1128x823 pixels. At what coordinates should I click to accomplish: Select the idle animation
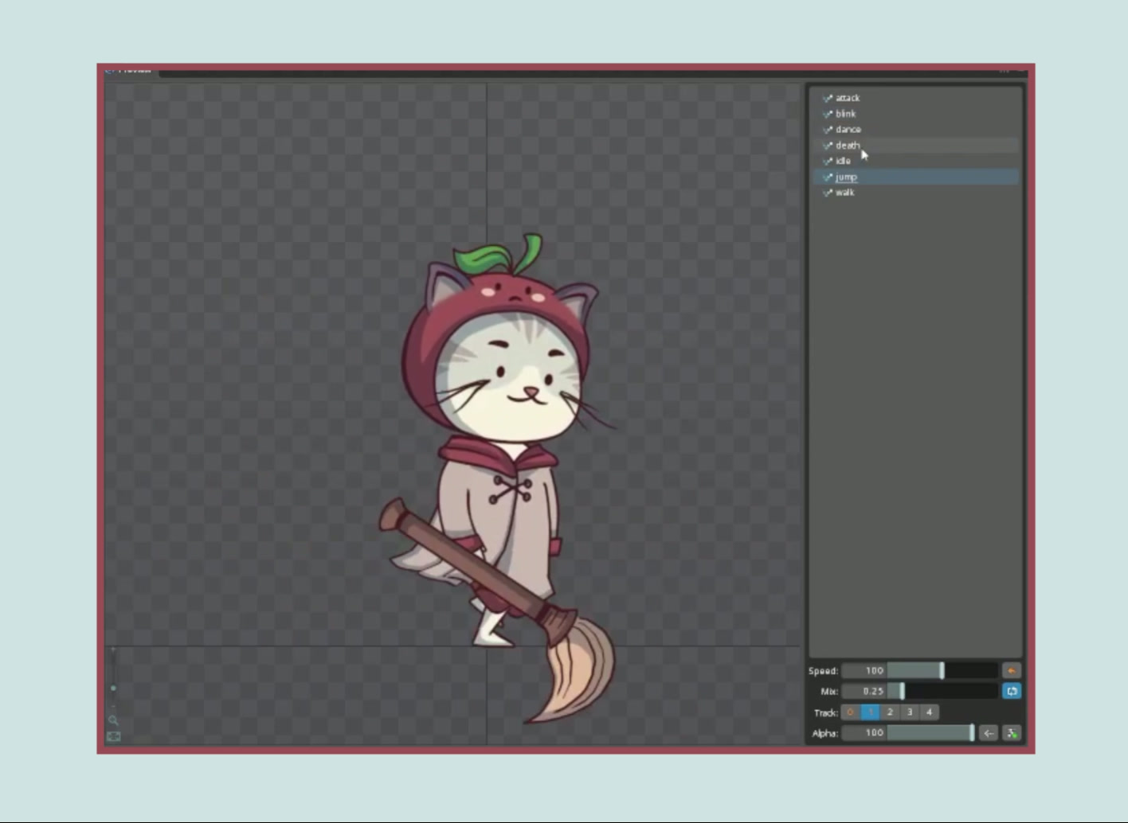click(x=916, y=161)
